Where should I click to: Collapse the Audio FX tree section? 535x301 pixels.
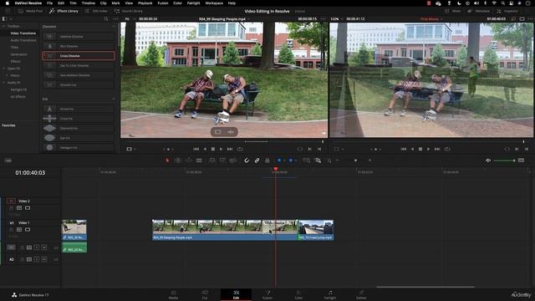point(3,83)
